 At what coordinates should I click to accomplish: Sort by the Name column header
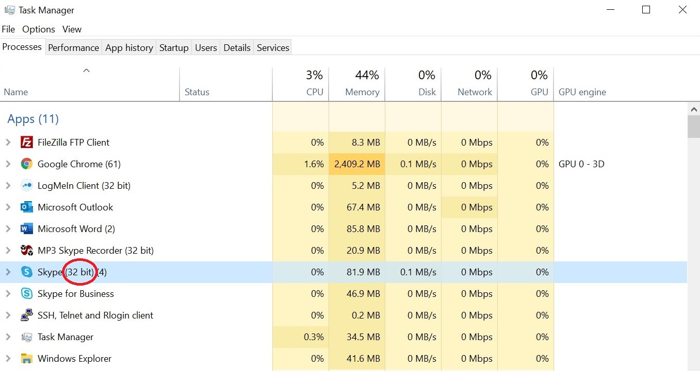coord(90,84)
